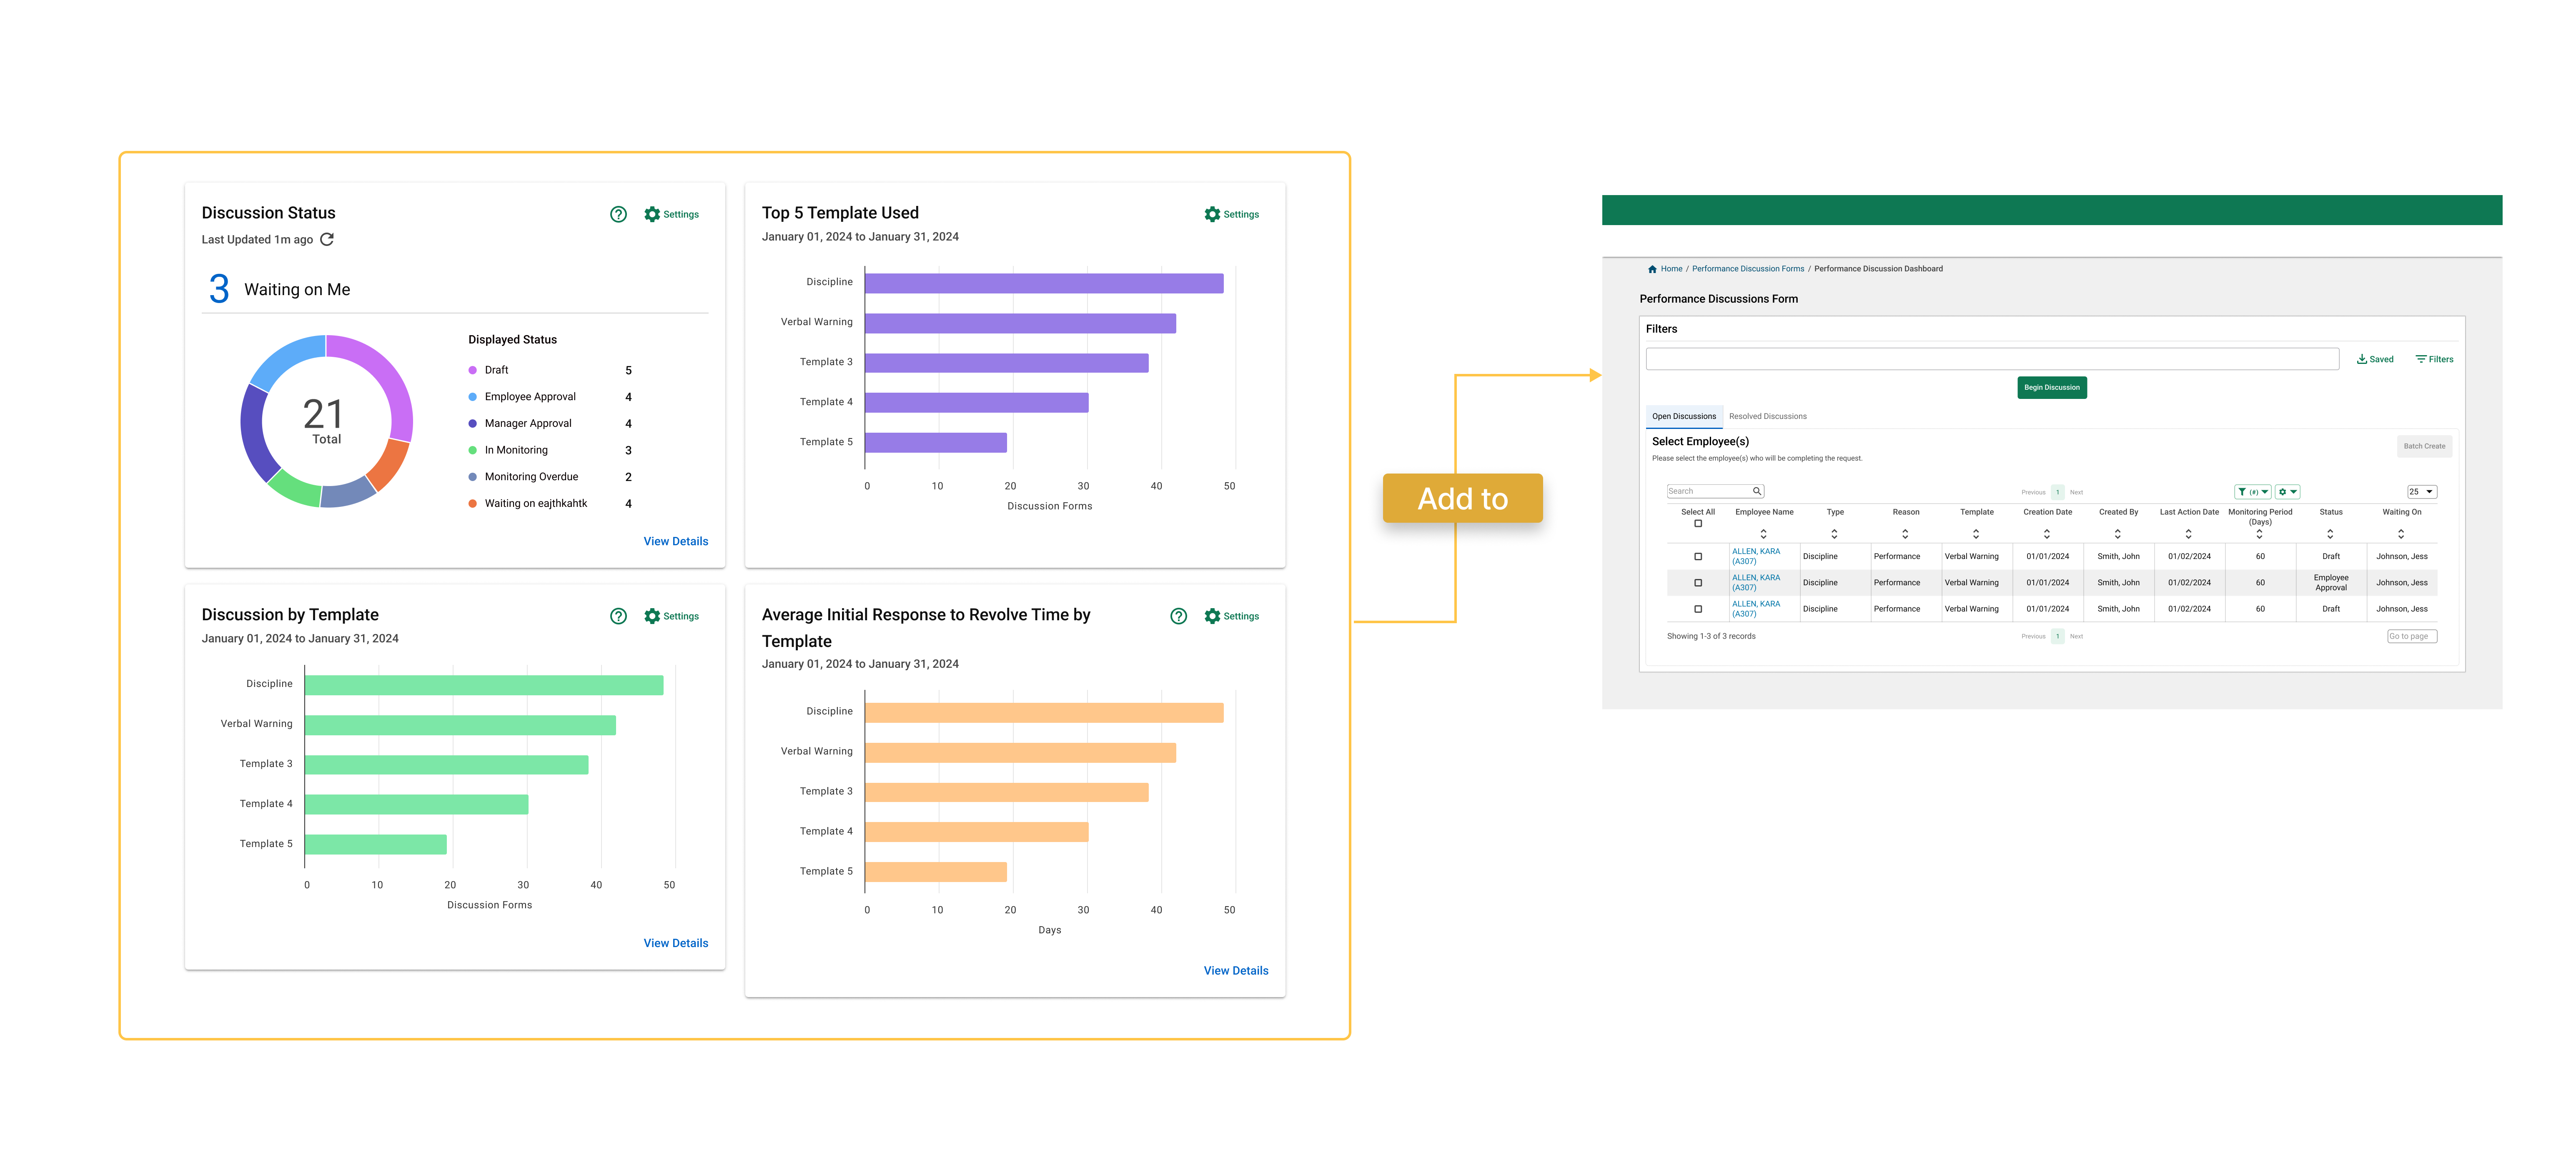Open help icon on Average Initial Response card
The image size is (2576, 1173).
point(1178,616)
